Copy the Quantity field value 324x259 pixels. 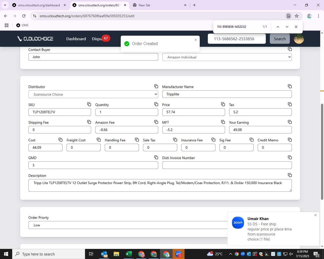(x=156, y=104)
